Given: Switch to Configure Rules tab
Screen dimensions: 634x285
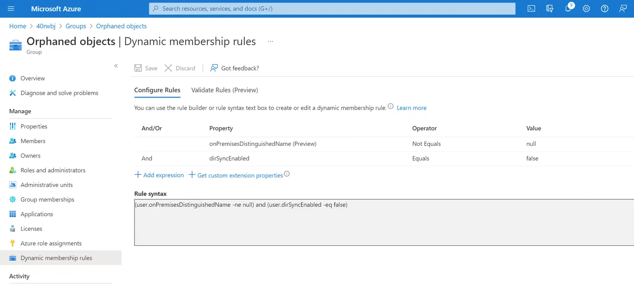Looking at the screenshot, I should [x=157, y=90].
